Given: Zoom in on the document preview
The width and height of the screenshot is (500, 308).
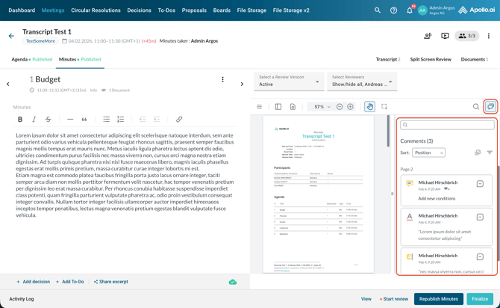Looking at the screenshot, I should coord(351,107).
